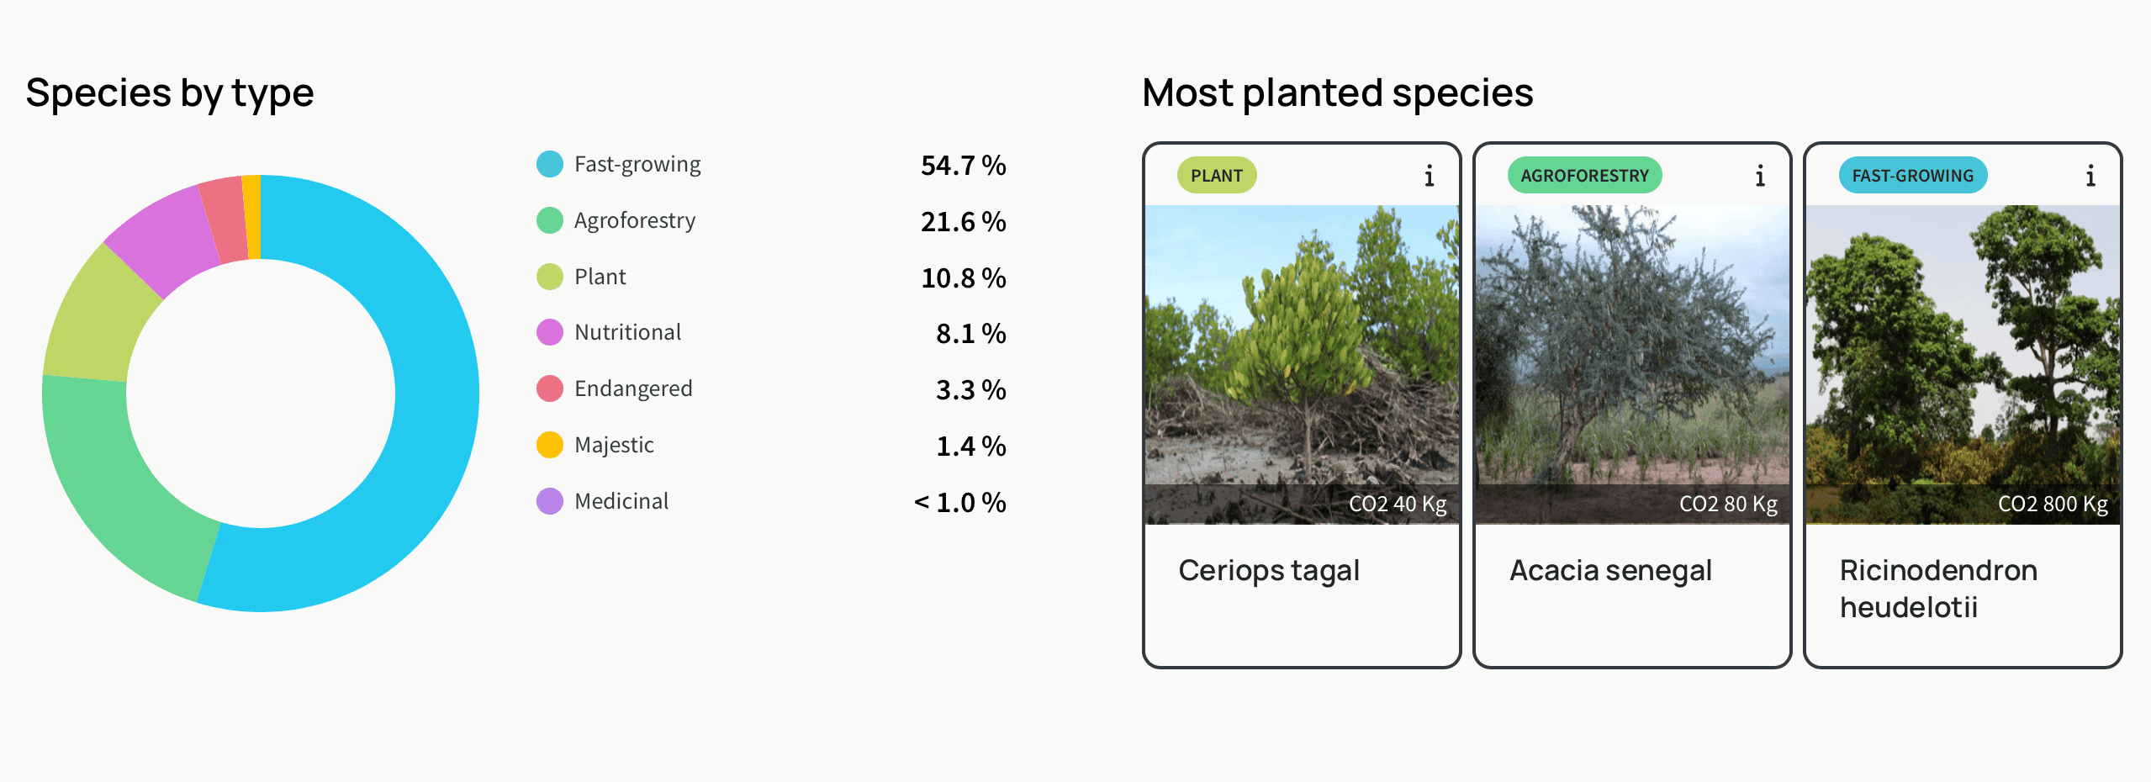
Task: Select the FAST-GROWING tag badge
Action: point(1913,176)
